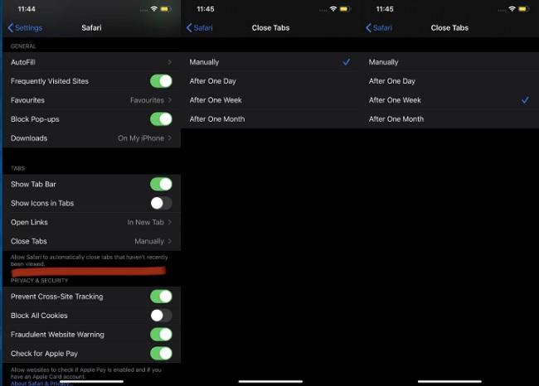
Task: Open Favourites folder chooser
Action: [91, 100]
